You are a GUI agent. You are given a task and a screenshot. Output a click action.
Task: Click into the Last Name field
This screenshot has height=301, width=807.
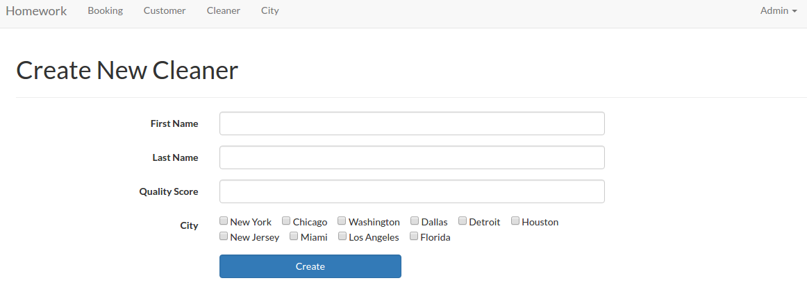(412, 157)
